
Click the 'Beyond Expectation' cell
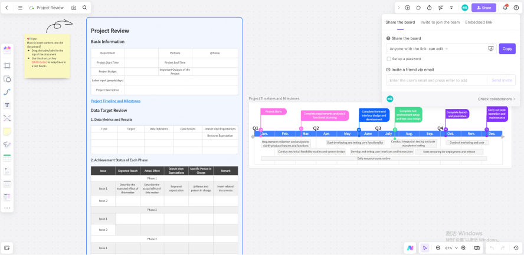[220, 135]
